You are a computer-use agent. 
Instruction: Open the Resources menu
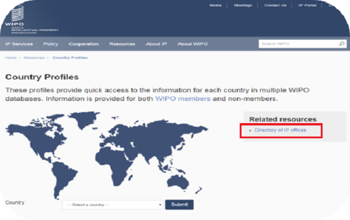pyautogui.click(x=122, y=44)
